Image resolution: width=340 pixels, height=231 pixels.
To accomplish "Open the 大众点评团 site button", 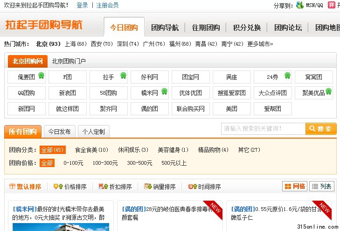I will point(273,93).
